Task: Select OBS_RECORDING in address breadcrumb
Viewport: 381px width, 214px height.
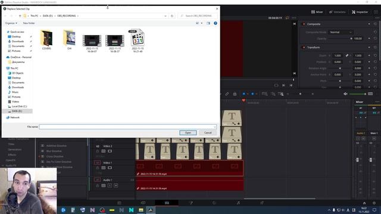Action: 66,16
